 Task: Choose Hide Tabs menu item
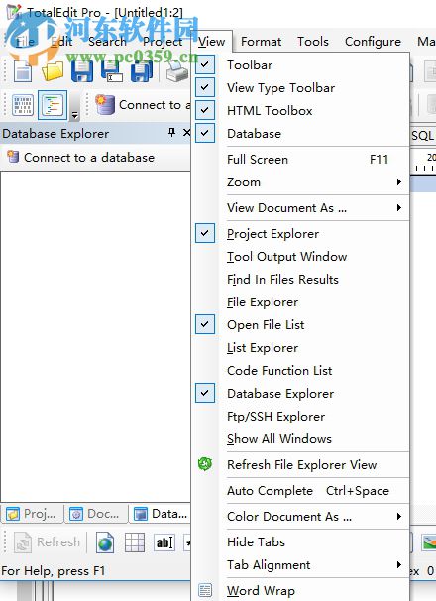[x=301, y=541]
